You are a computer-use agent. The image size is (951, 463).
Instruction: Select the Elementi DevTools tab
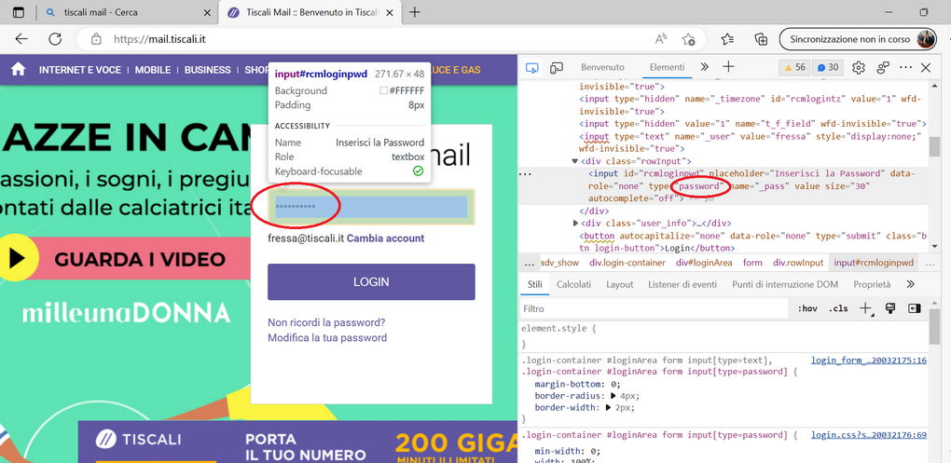coord(667,67)
